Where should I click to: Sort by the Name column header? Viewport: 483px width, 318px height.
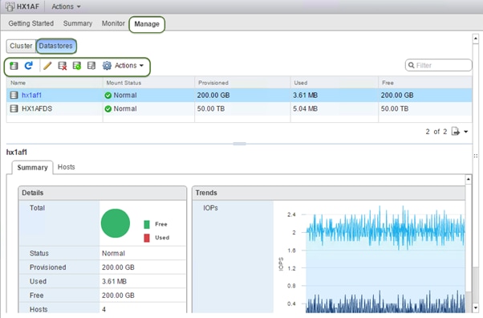click(x=55, y=83)
